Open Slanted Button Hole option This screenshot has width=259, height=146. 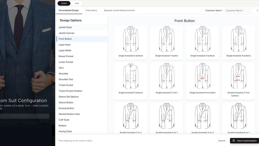pos(82,114)
